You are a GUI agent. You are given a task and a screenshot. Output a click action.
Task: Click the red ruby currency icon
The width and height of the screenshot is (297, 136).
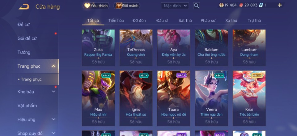(x=241, y=5)
